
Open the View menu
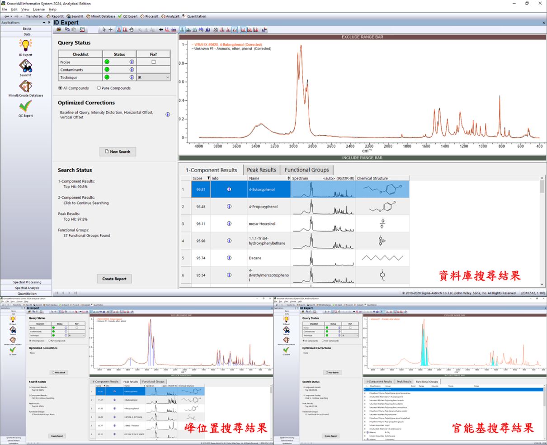[25, 9]
